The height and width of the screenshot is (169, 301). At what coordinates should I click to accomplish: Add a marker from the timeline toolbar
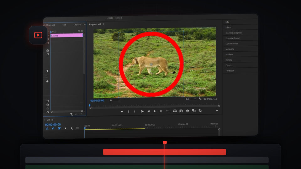pyautogui.click(x=66, y=128)
